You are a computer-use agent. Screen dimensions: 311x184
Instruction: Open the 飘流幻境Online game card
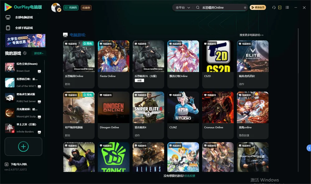pos(183,64)
